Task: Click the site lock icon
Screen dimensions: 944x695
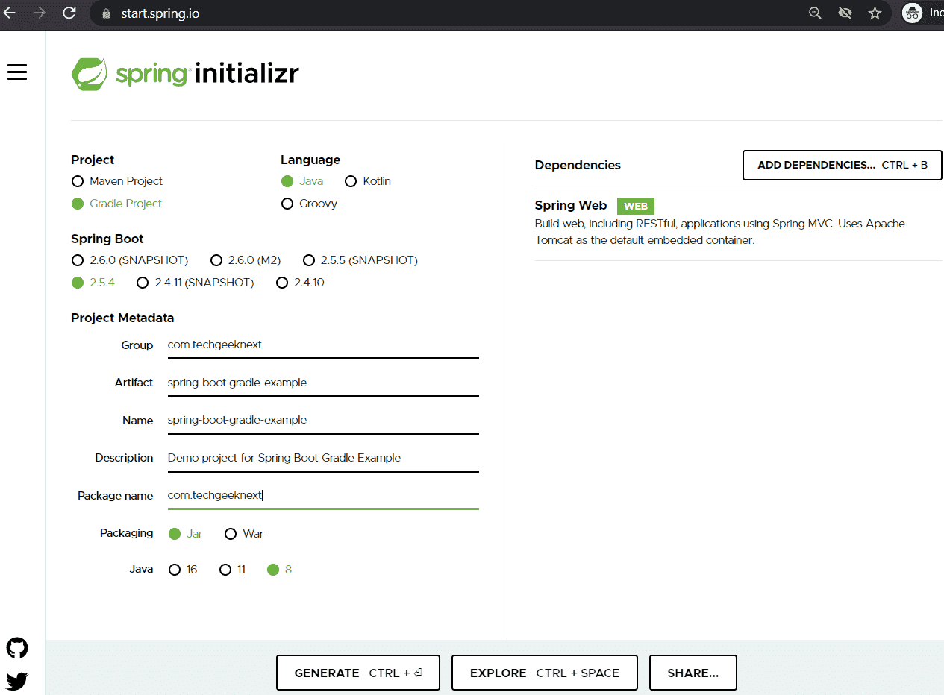Action: click(105, 13)
